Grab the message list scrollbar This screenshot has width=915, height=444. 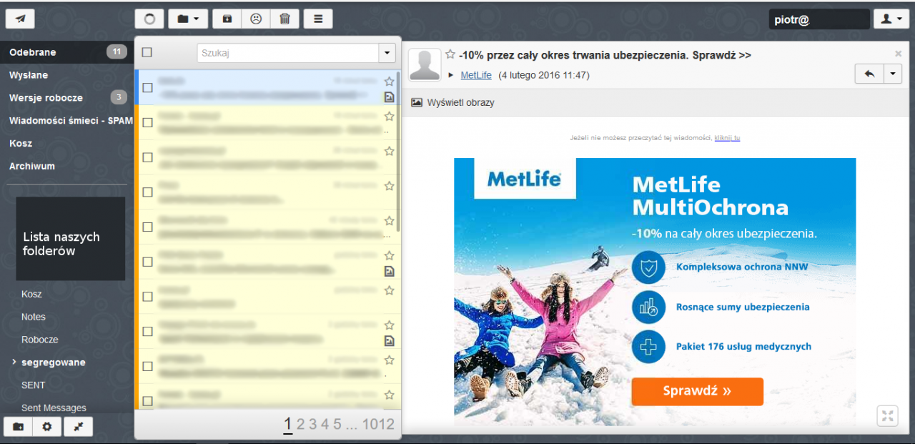click(398, 152)
